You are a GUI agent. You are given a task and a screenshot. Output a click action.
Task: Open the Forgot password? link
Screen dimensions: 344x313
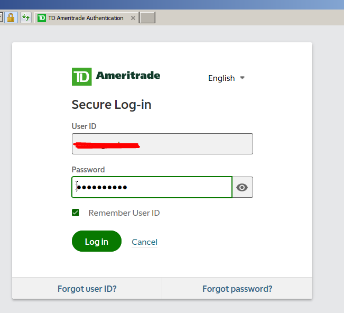pyautogui.click(x=237, y=289)
